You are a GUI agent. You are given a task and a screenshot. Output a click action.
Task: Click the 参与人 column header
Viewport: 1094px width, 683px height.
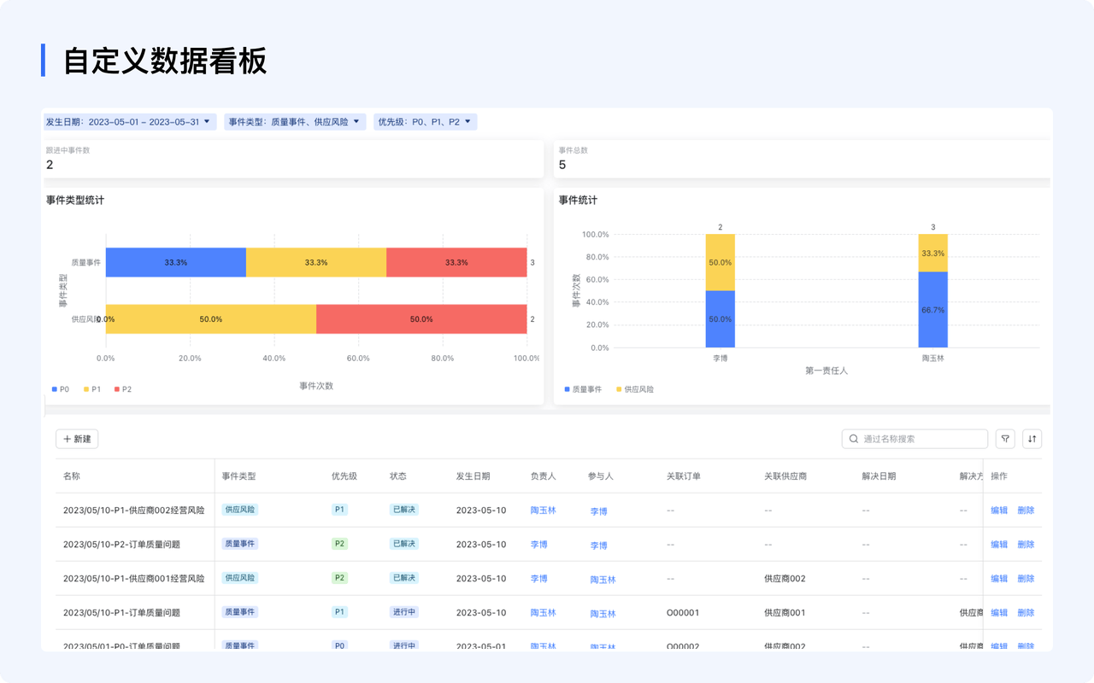point(600,476)
